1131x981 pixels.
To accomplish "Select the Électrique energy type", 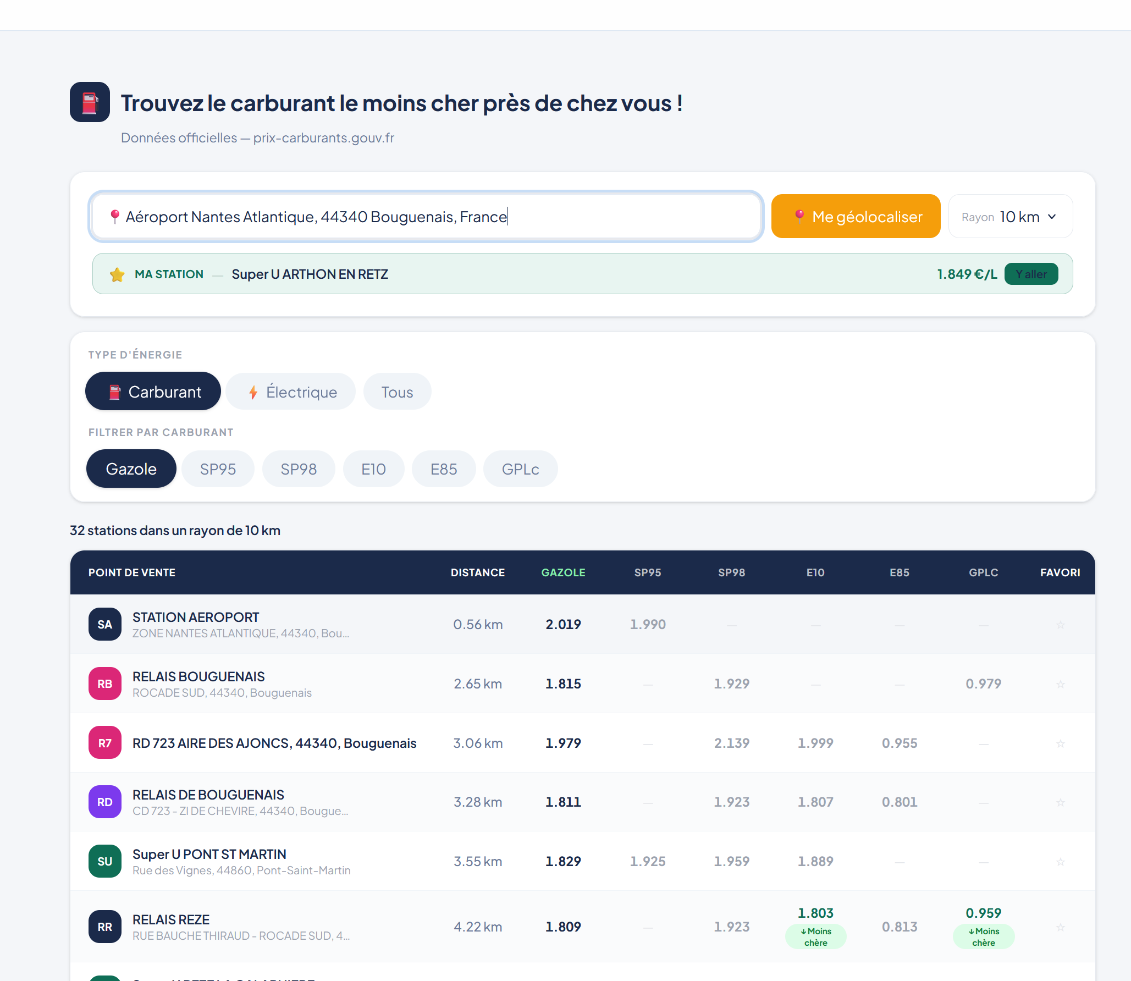I will tap(291, 392).
